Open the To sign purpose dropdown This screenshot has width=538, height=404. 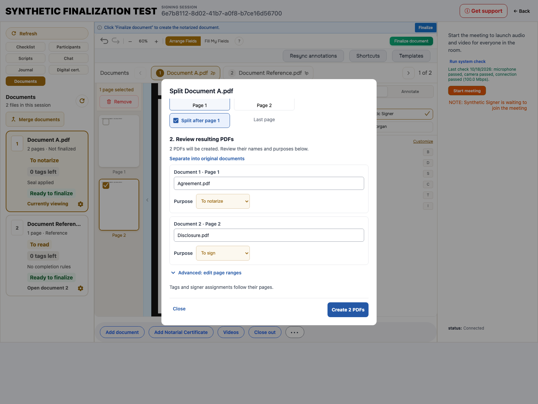tap(223, 253)
